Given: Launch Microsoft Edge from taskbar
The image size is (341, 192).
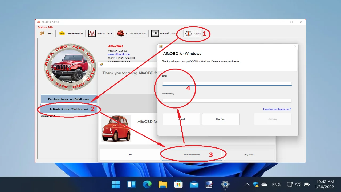Looking at the screenshot, I should coord(147,184).
